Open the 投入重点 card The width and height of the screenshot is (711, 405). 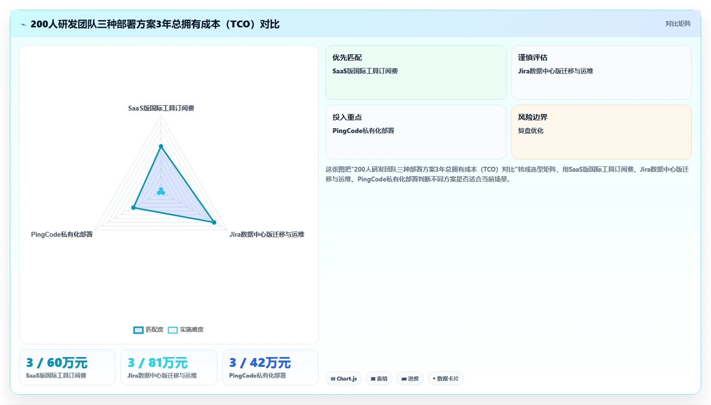[x=416, y=132]
